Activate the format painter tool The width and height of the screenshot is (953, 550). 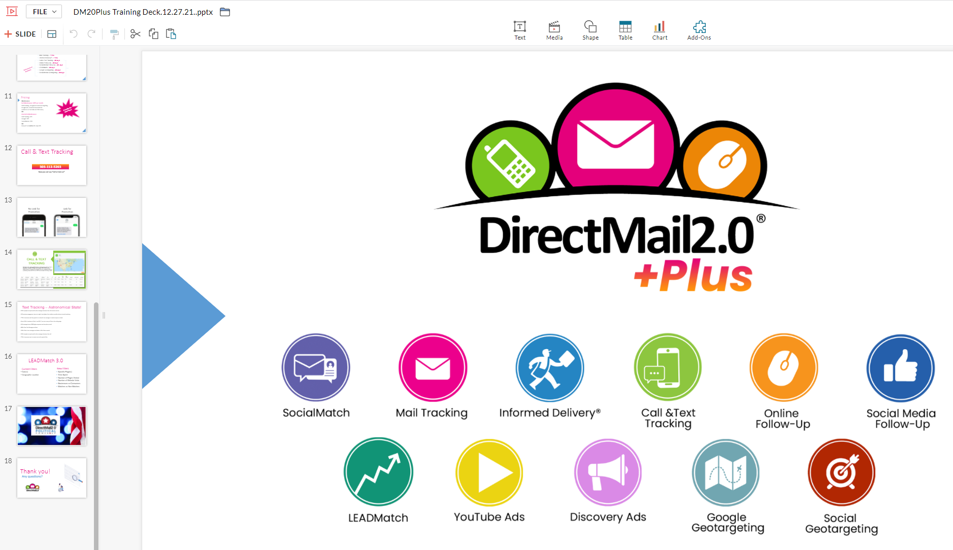click(114, 34)
